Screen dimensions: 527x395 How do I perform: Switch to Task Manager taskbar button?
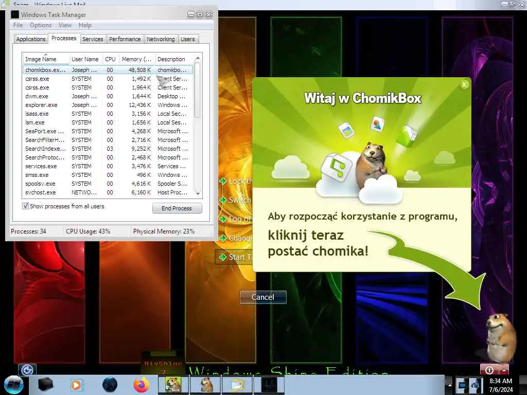point(269,385)
